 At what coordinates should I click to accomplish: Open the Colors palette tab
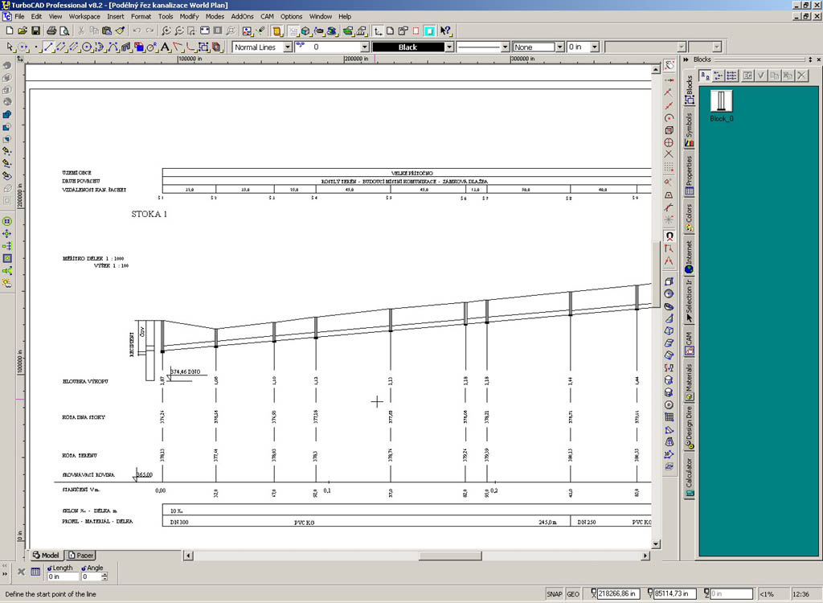pyautogui.click(x=689, y=217)
